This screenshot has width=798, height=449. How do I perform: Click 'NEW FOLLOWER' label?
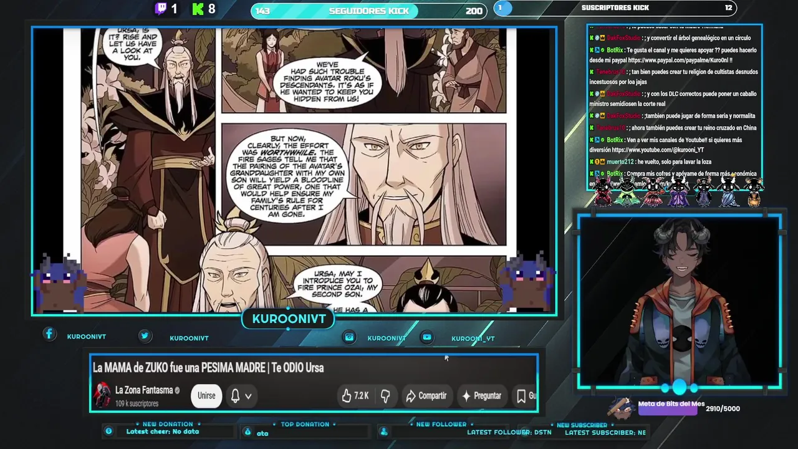[x=441, y=424]
